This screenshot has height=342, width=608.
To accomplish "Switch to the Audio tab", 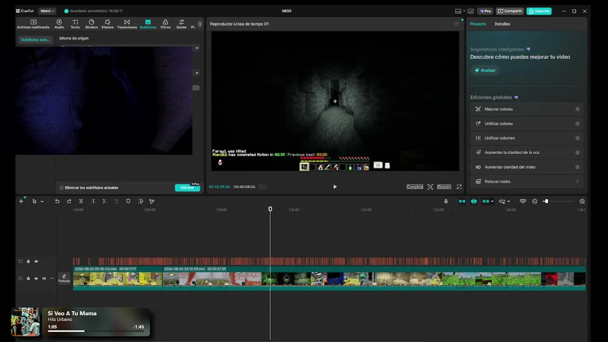I will coord(59,24).
